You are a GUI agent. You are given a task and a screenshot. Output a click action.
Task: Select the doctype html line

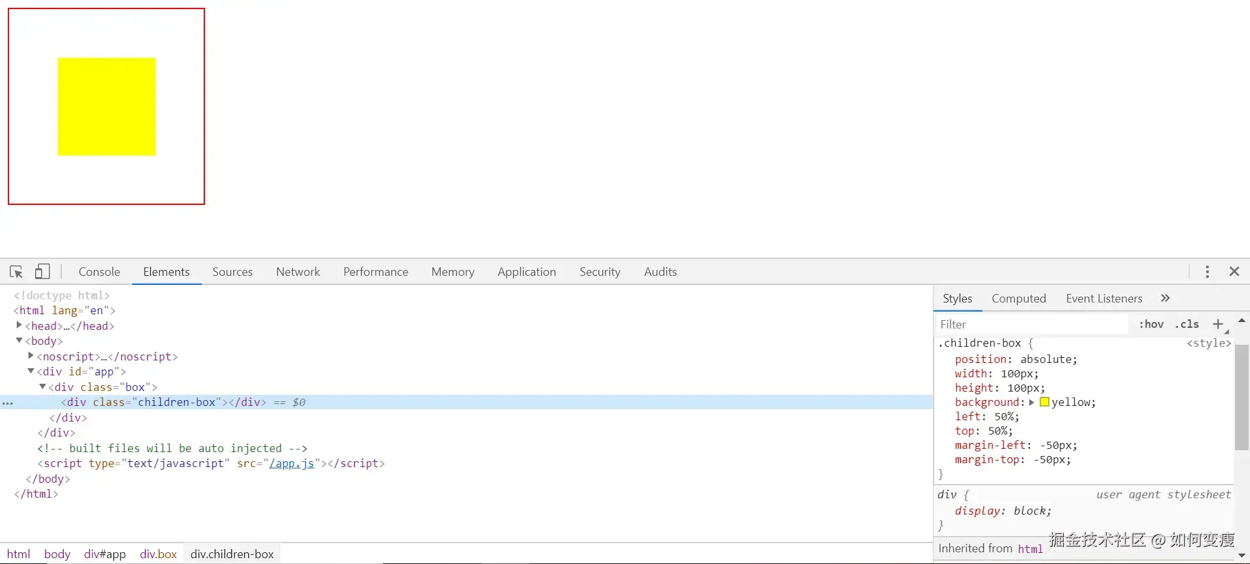tap(62, 295)
